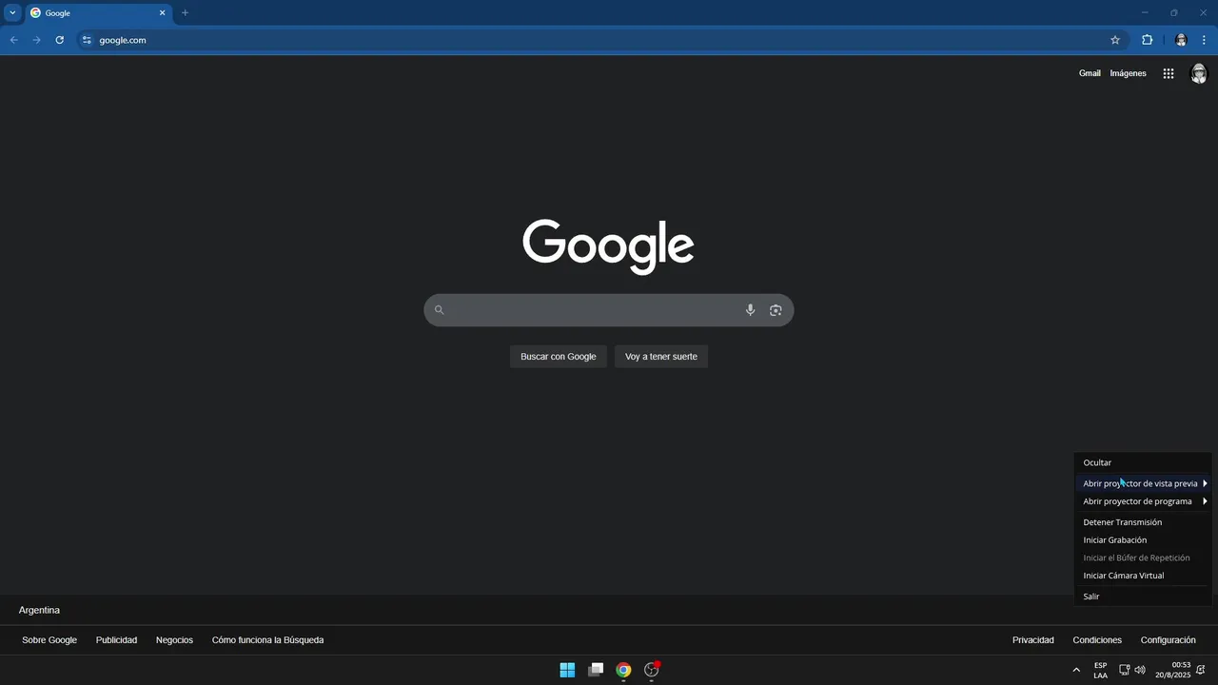Image resolution: width=1218 pixels, height=685 pixels.
Task: Open Cómo funciona la Búsqueda link
Action: pos(267,640)
